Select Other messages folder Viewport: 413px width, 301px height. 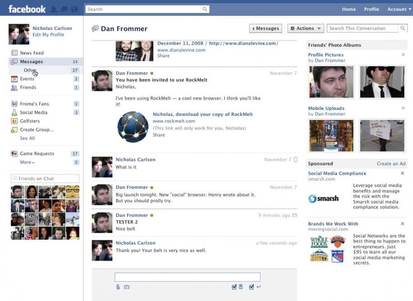pos(46,70)
